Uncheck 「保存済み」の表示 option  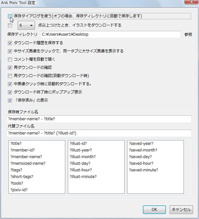click(x=10, y=100)
